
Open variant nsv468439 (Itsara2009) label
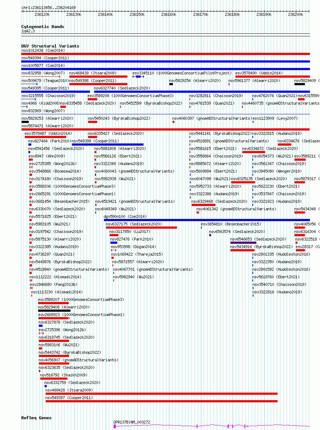93,73
